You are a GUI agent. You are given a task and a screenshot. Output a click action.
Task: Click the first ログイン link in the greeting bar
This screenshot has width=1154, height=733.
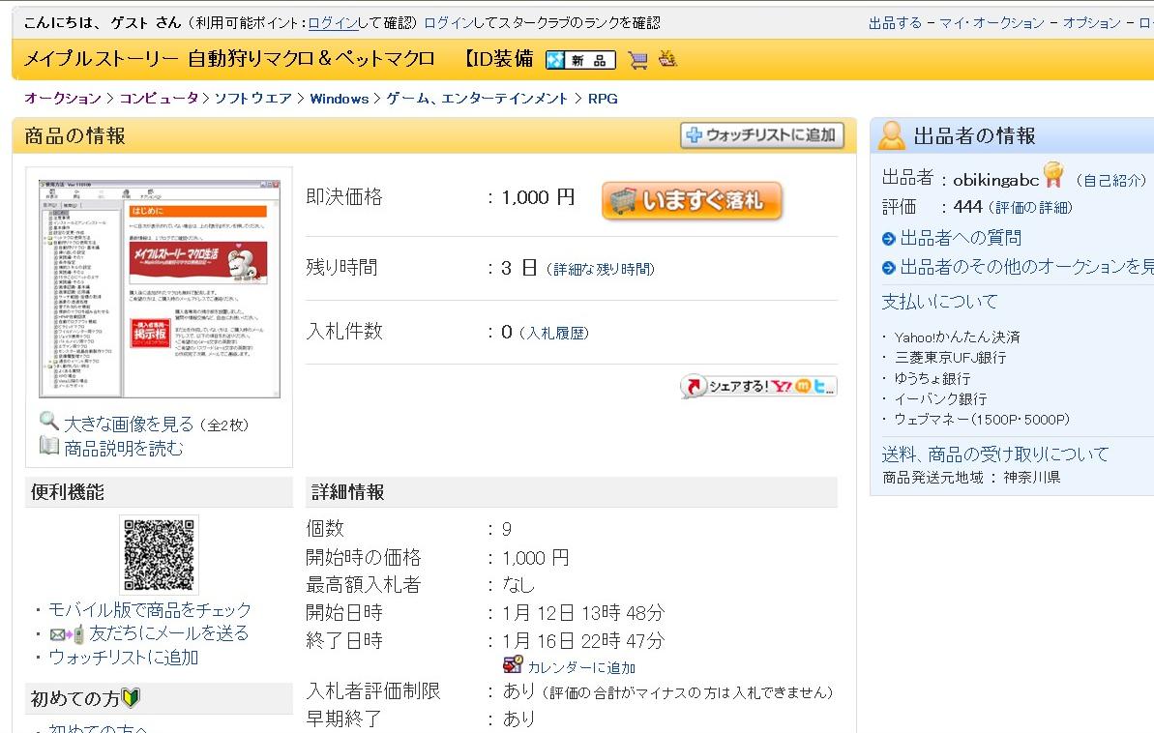click(x=333, y=23)
